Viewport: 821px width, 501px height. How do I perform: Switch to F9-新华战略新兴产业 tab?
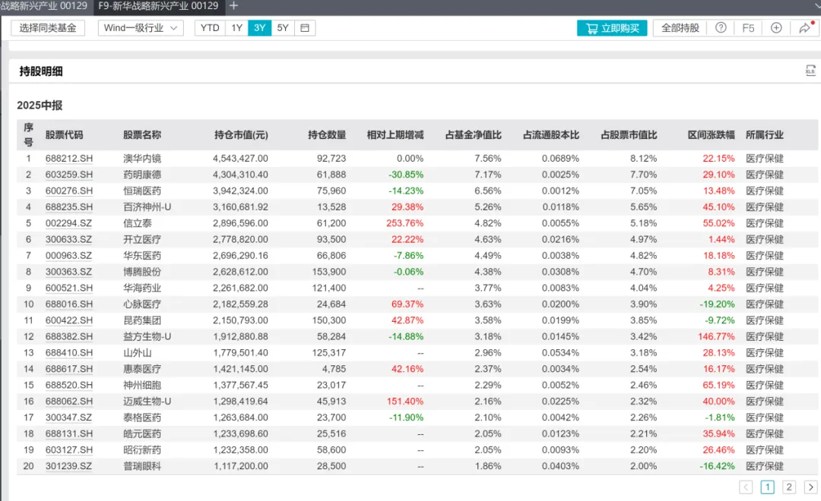(158, 6)
